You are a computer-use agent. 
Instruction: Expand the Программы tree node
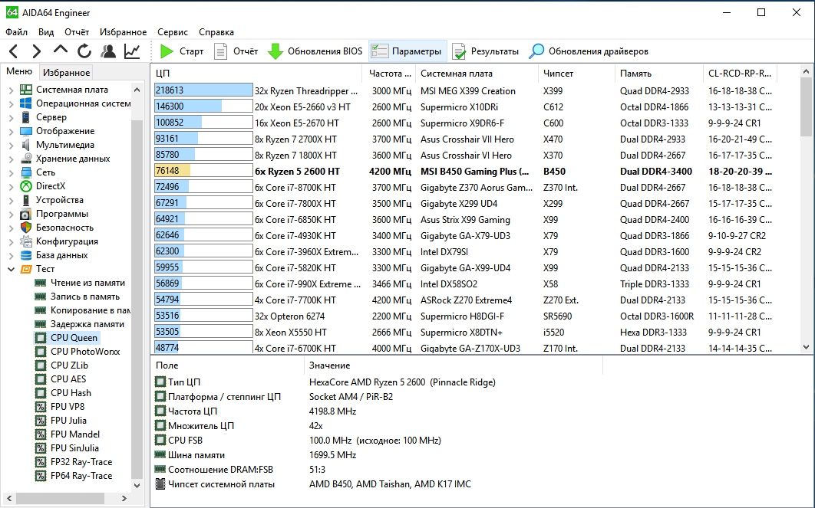click(11, 215)
